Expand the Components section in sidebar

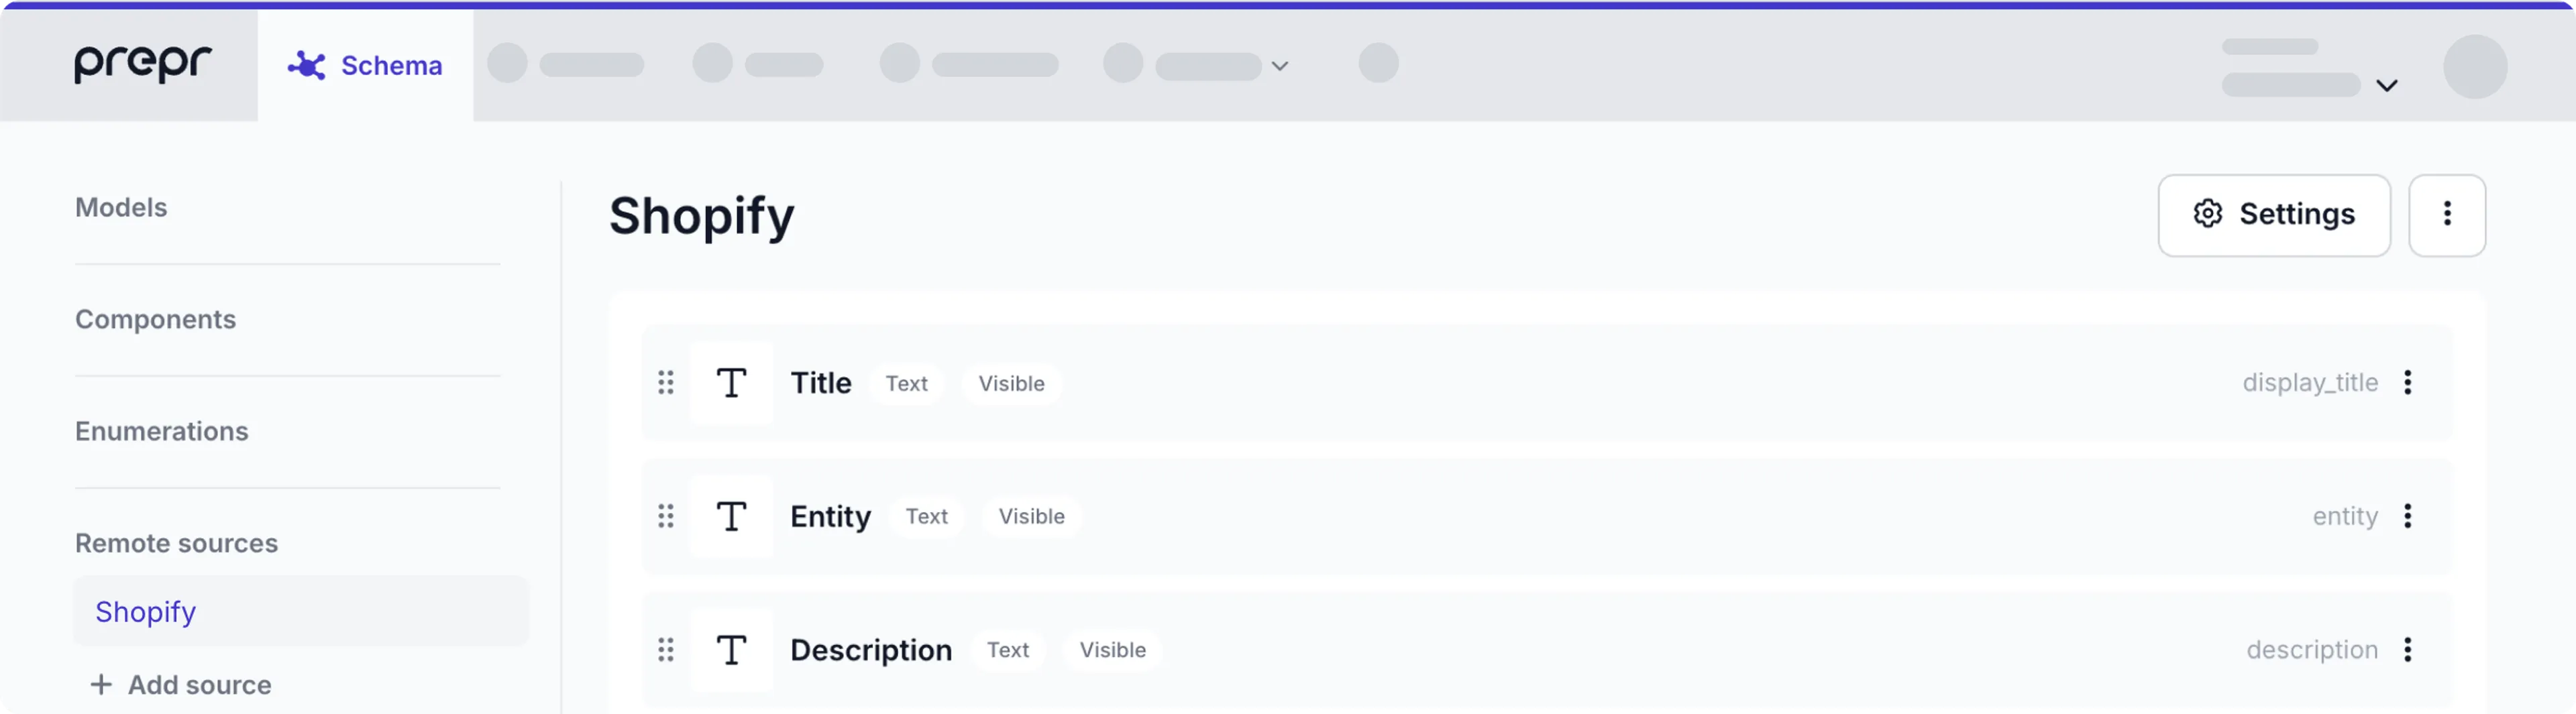[x=155, y=320]
